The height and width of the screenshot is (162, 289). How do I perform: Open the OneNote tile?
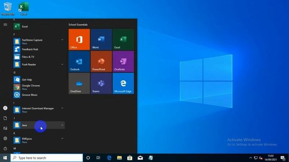tap(123, 61)
